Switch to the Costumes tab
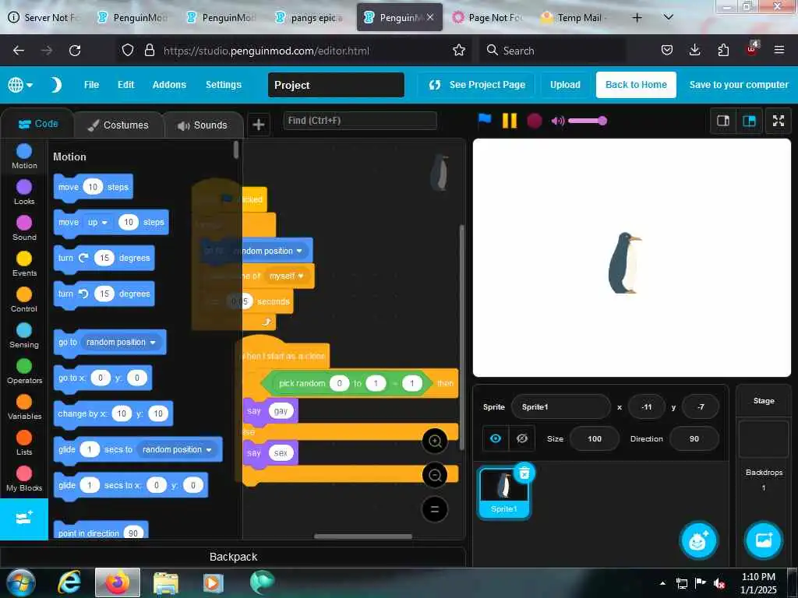The height and width of the screenshot is (598, 798). pos(118,125)
